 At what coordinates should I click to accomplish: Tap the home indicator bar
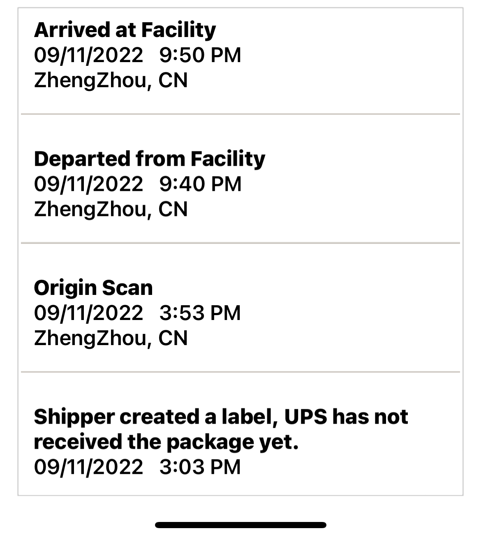pos(240,525)
